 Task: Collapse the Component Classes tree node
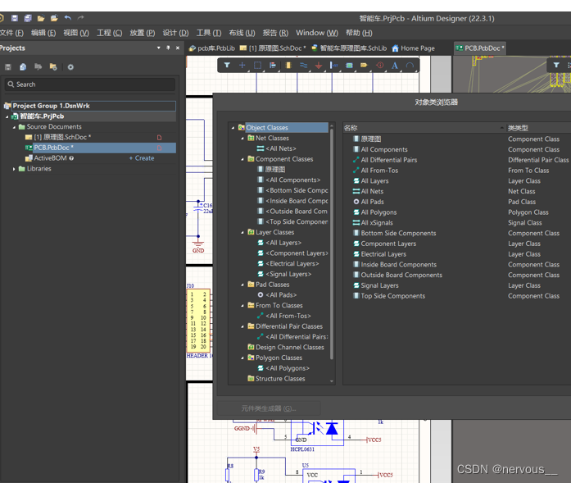[x=242, y=159]
